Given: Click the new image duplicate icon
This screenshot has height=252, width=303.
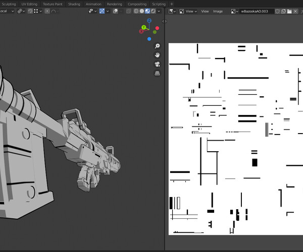Looking at the screenshot, I should pos(283,12).
